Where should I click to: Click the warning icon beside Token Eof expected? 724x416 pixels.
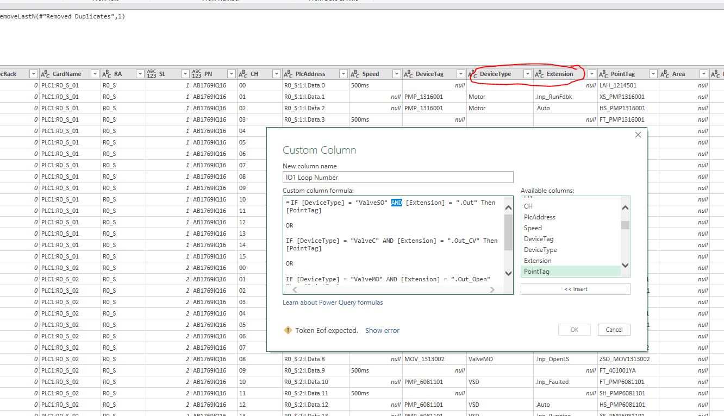click(288, 330)
